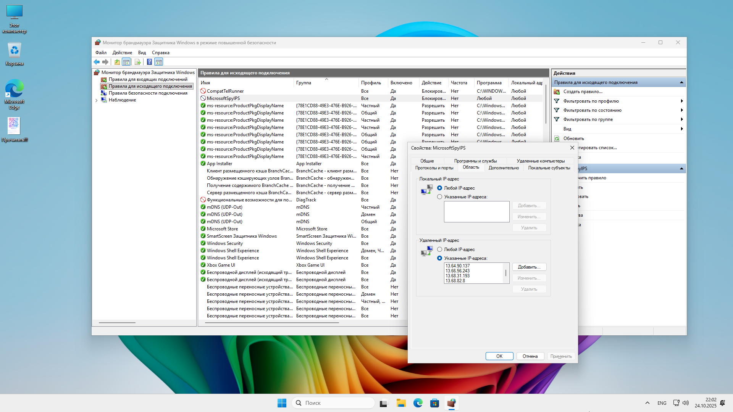Open Microsoft Store from the taskbar
The image size is (733, 412).
pyautogui.click(x=434, y=403)
